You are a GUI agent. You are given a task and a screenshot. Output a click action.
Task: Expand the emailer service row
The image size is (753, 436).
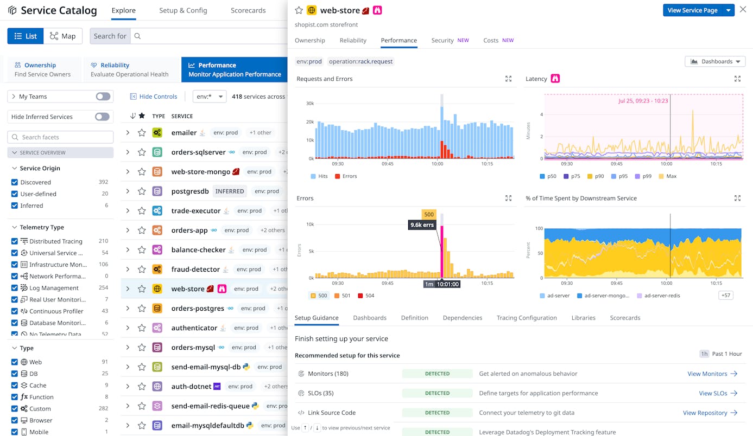point(126,132)
